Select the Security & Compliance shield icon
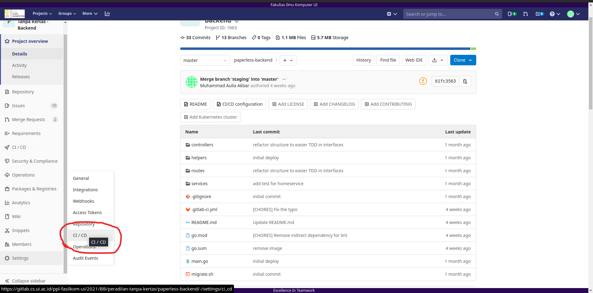The height and width of the screenshot is (293, 593). (7, 161)
